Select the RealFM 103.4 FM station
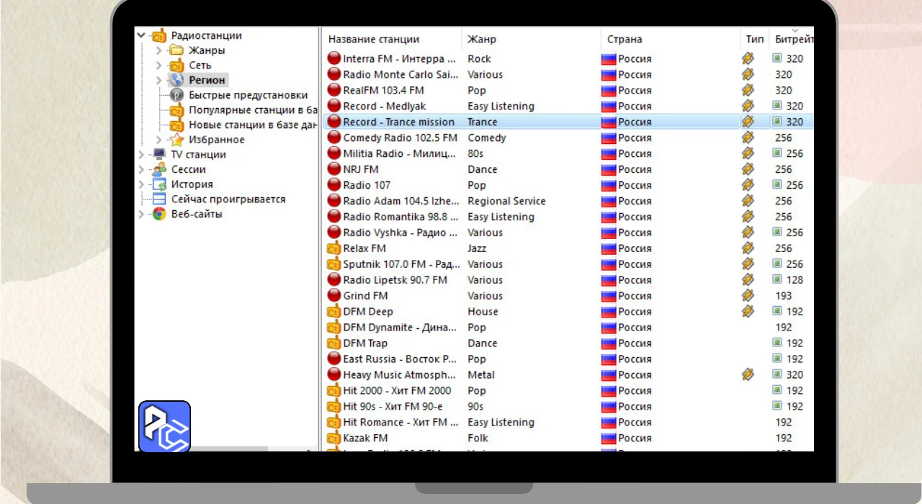 [568, 90]
